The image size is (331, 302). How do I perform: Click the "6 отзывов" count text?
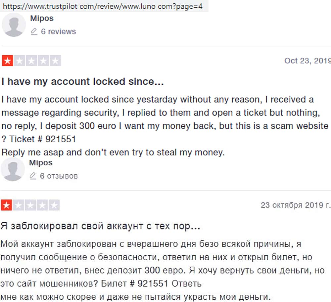pos(59,176)
